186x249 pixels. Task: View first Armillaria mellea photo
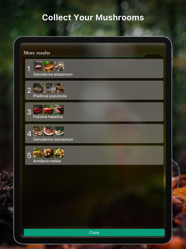coord(38,153)
